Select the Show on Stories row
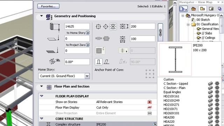Screen dimensions: 224x126 click(98, 102)
